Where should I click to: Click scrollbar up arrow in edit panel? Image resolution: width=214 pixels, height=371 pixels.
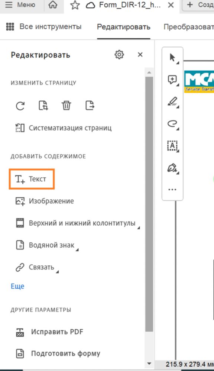click(x=149, y=72)
